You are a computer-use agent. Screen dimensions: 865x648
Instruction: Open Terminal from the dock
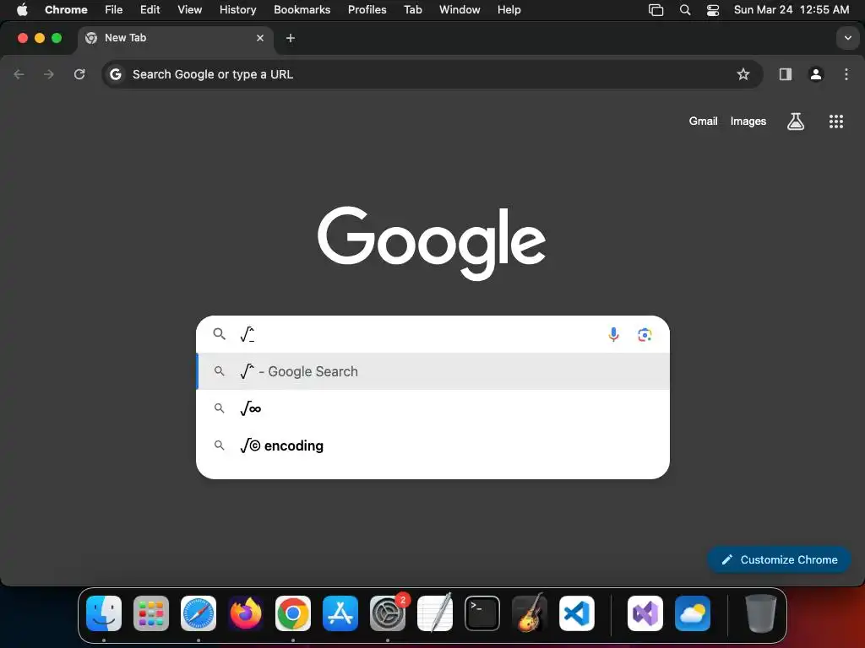coord(482,613)
